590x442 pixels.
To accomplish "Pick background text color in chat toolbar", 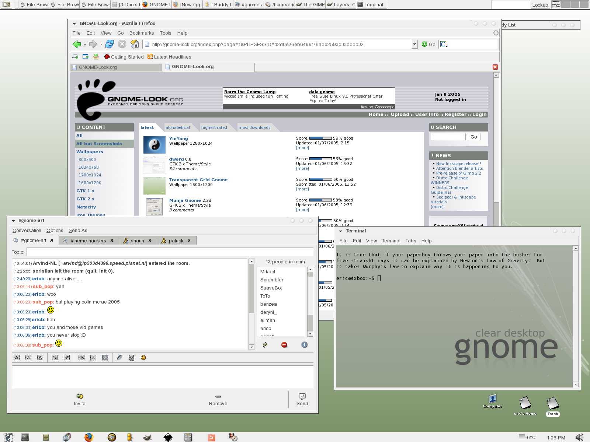I will pyautogui.click(x=105, y=358).
